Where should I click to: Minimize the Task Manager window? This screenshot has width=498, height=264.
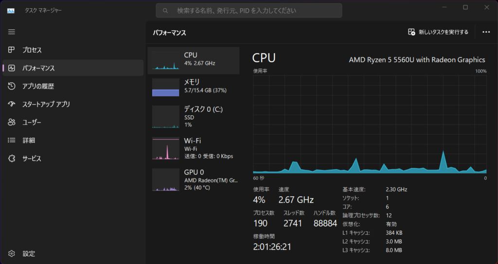(x=445, y=7)
